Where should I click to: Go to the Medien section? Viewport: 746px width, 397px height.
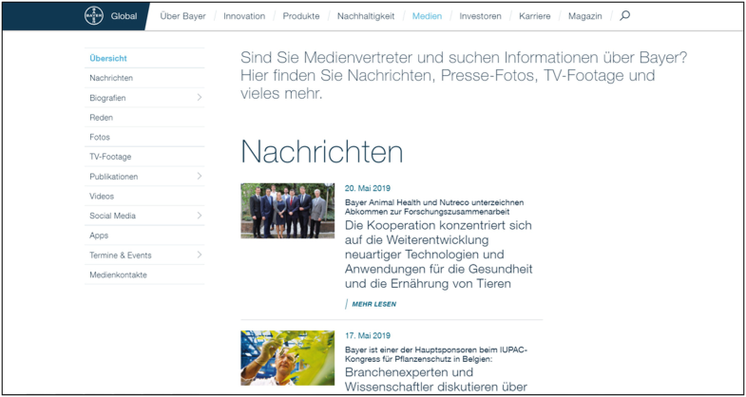(x=427, y=16)
